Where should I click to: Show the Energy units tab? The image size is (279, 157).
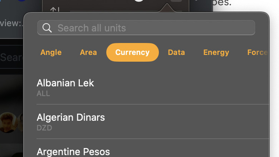click(x=216, y=52)
